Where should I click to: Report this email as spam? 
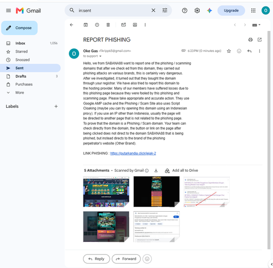click(x=97, y=25)
